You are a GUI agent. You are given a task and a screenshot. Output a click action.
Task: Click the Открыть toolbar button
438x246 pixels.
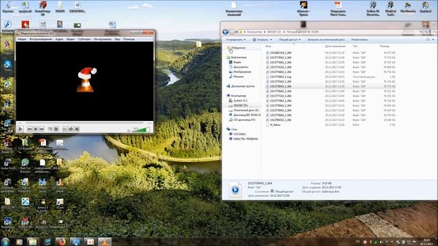point(261,40)
